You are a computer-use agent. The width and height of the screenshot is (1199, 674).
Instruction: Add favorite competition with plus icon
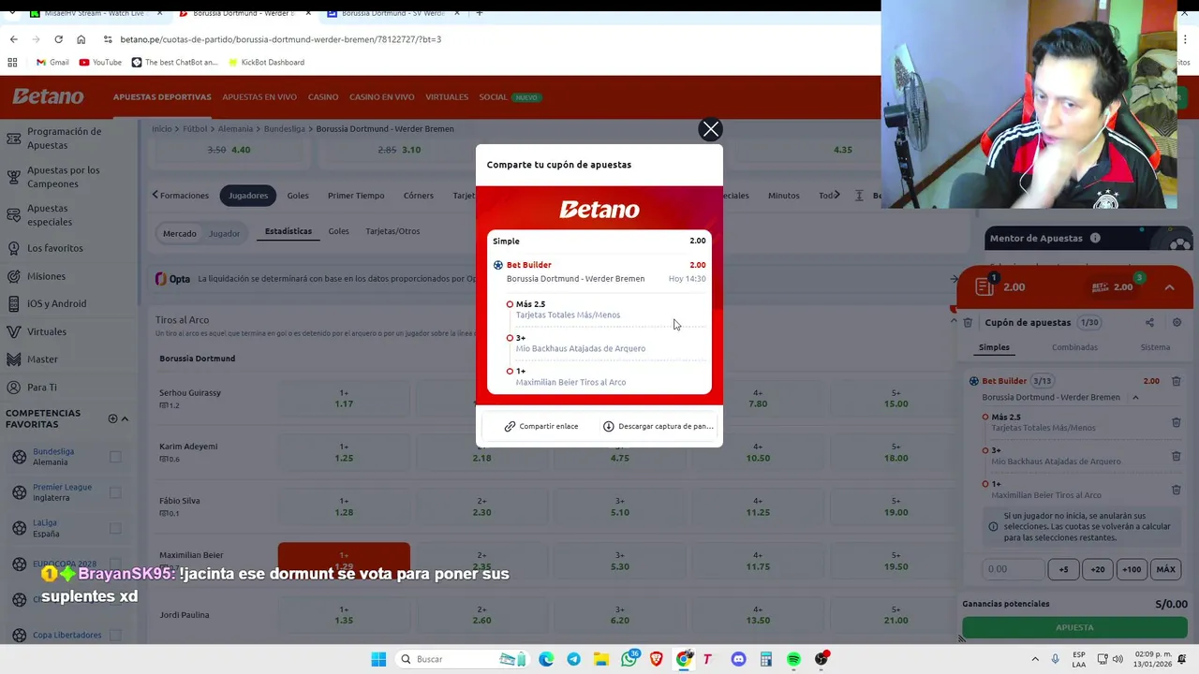click(x=112, y=418)
